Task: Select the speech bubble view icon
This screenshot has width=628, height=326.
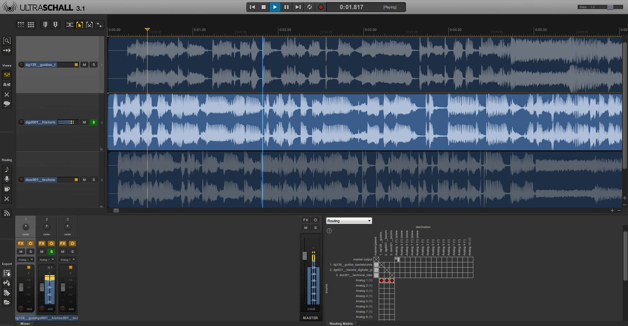Action: click(7, 104)
